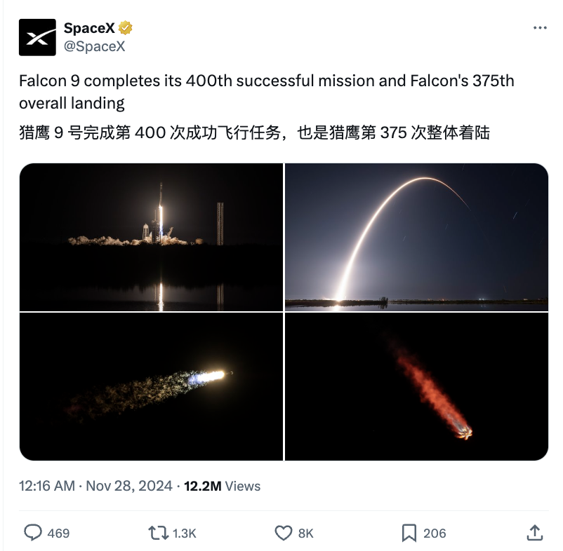Open the SpaceX display name link
Viewport: 563px width, 551px height.
pos(89,28)
